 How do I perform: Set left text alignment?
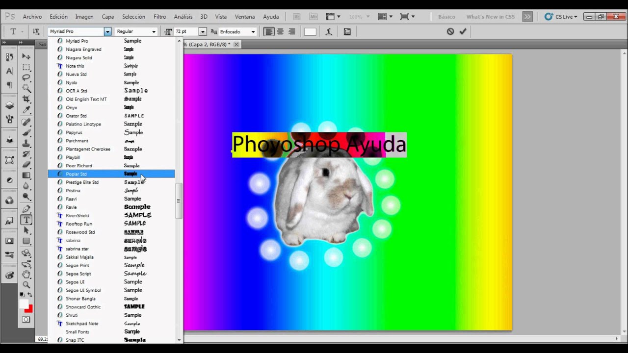[269, 31]
